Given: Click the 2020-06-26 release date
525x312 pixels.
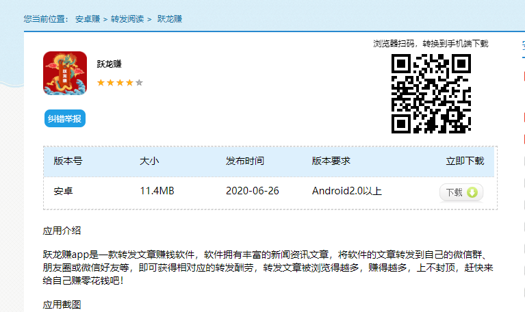Looking at the screenshot, I should click(253, 191).
